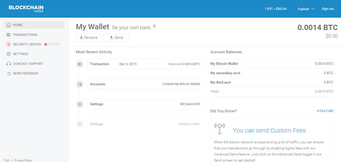Click the 1 BTC = $362.64 rate

tap(275, 9)
